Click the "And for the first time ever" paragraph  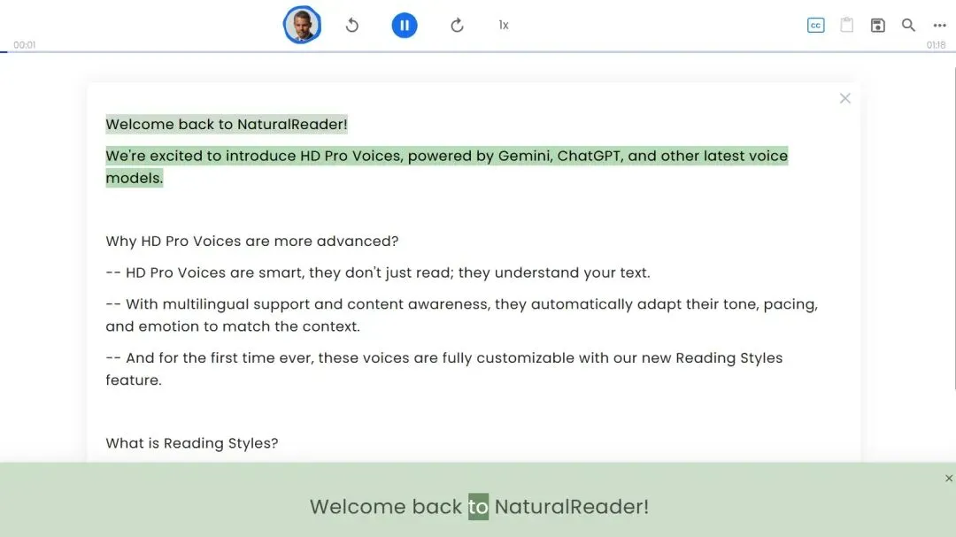click(443, 369)
